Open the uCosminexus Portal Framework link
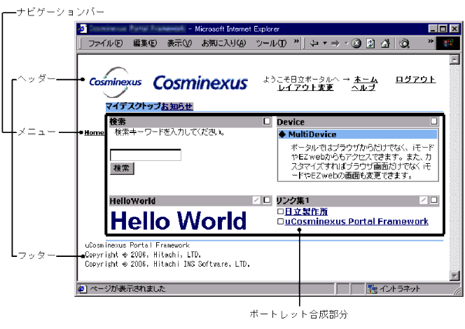465x329 pixels. (x=356, y=221)
